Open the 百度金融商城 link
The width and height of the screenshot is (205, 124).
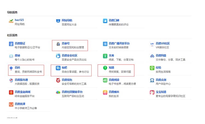click(23, 92)
